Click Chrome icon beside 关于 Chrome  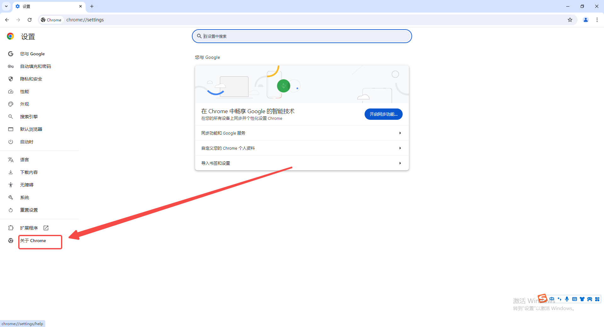click(x=11, y=241)
